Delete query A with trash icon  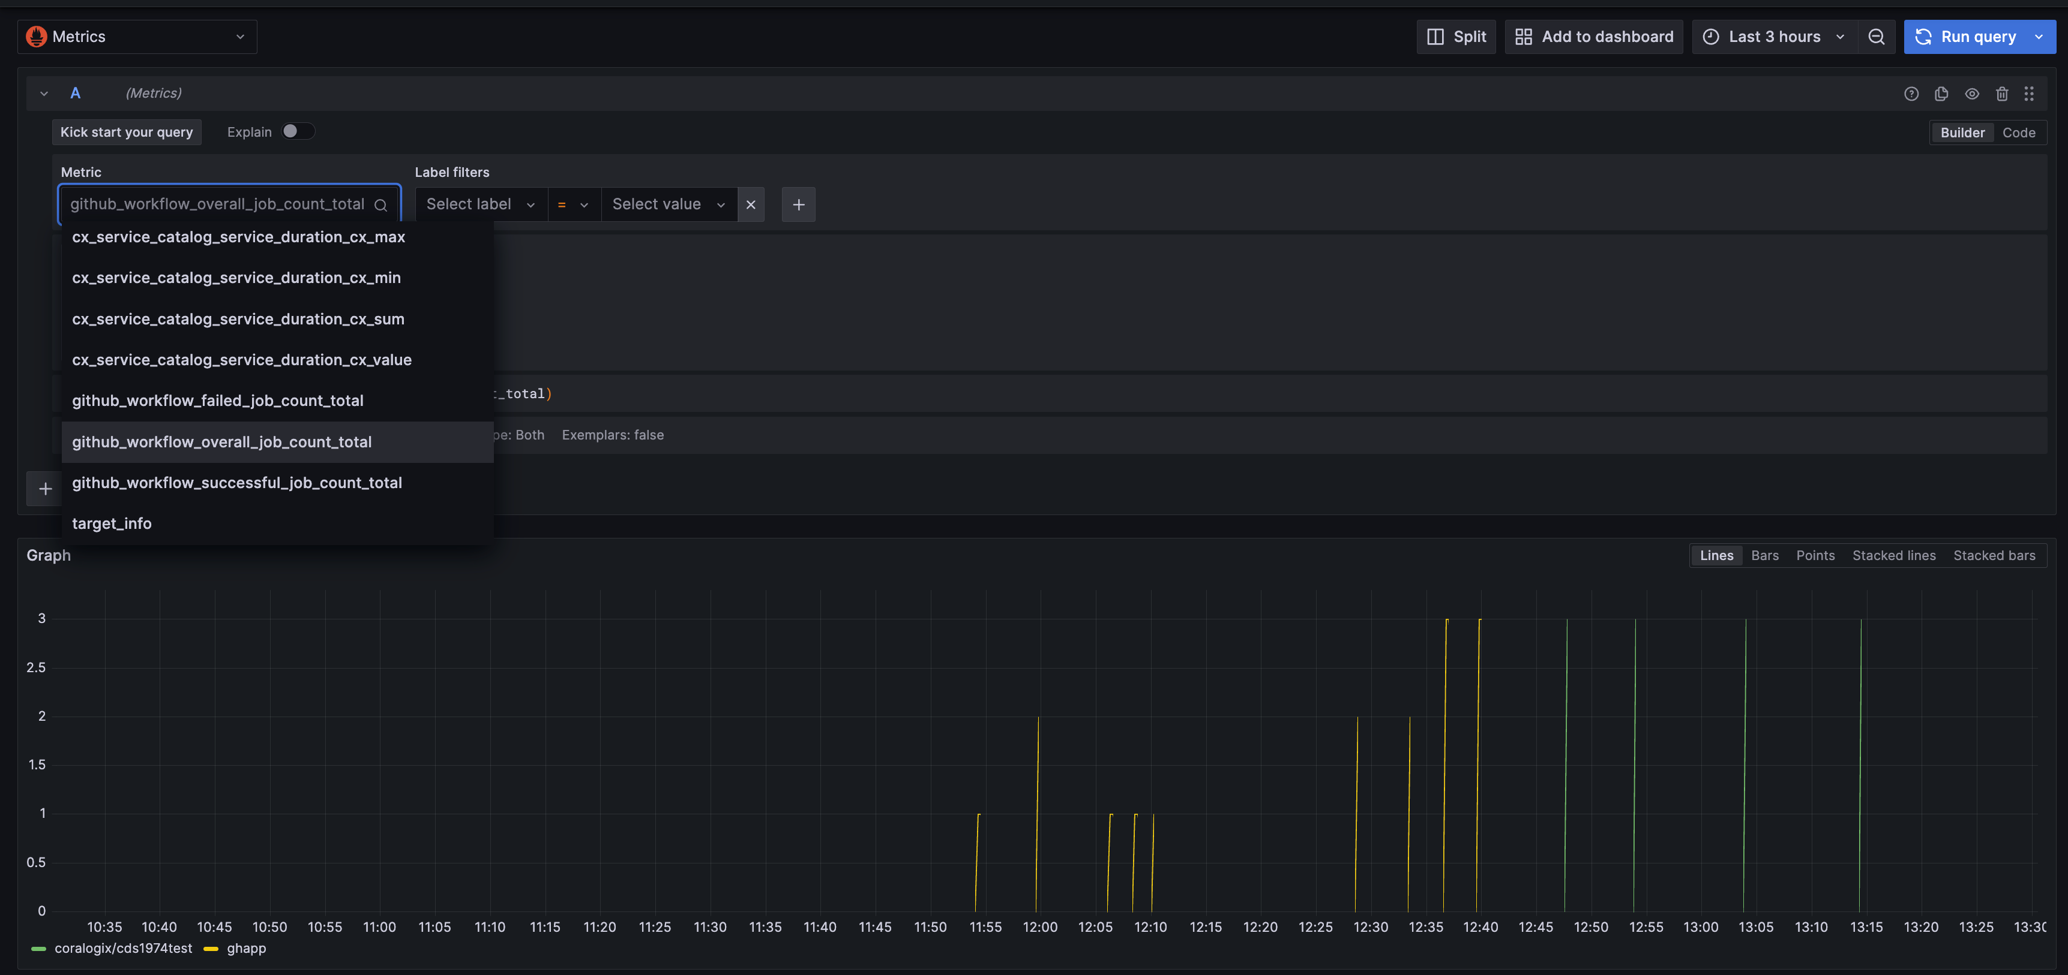tap(2001, 94)
